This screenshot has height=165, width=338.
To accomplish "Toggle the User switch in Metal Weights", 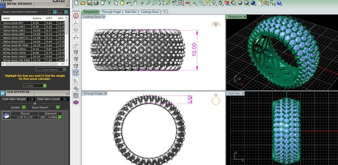I will (x=63, y=12).
